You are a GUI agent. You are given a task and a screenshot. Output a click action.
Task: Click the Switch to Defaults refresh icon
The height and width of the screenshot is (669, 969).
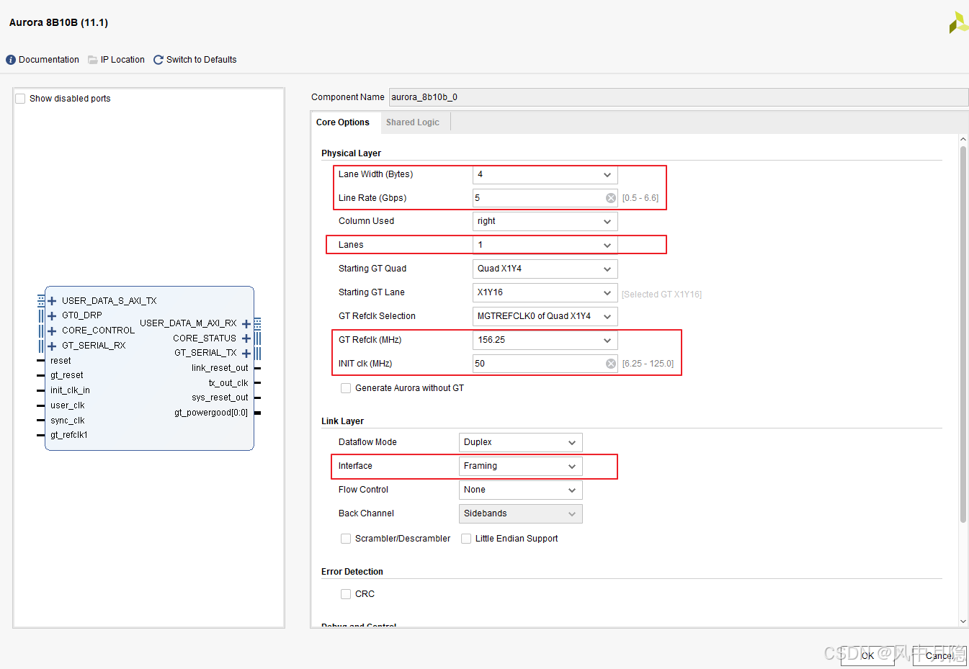(158, 60)
